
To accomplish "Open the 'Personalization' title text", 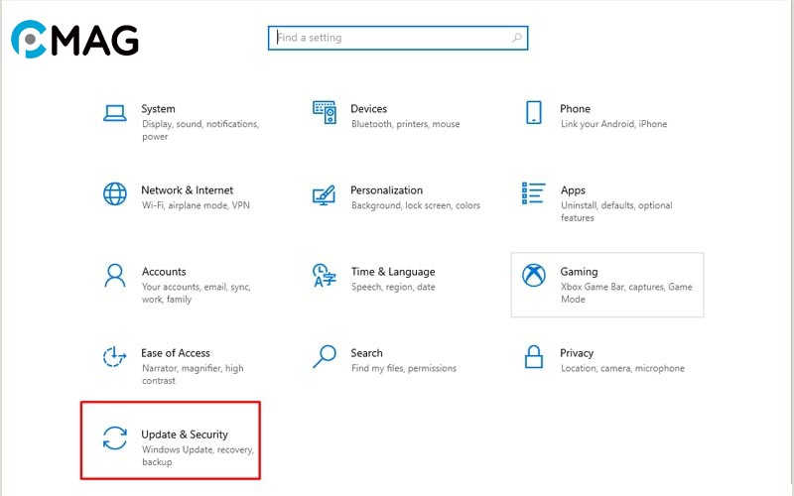I will click(x=386, y=190).
